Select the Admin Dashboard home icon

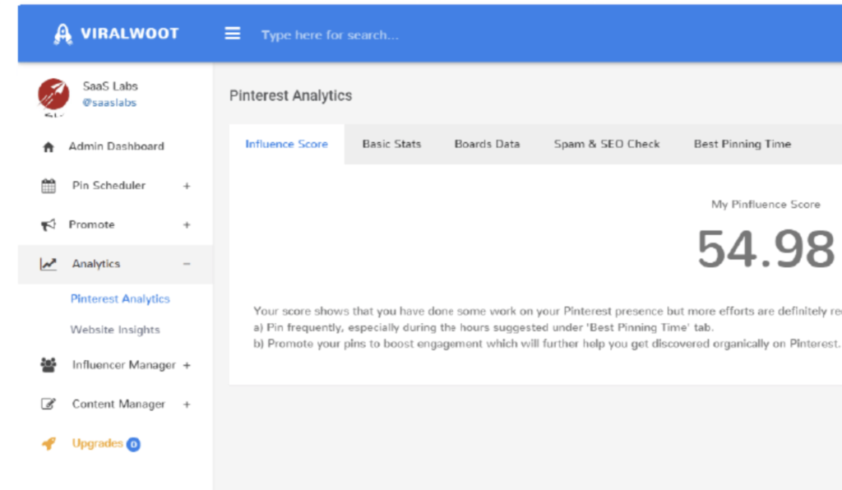coord(47,146)
